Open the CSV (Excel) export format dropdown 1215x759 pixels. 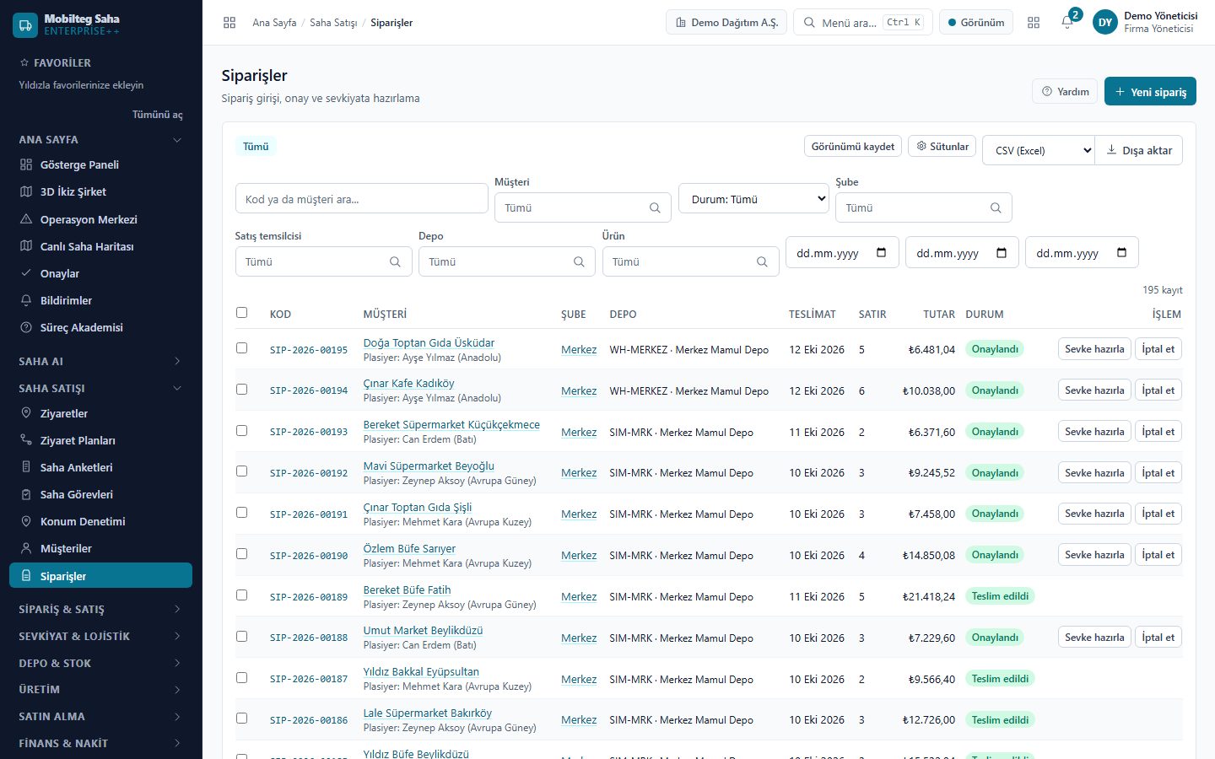coord(1039,150)
